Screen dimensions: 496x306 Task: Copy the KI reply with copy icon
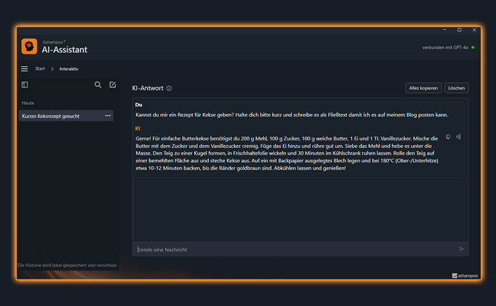[448, 136]
